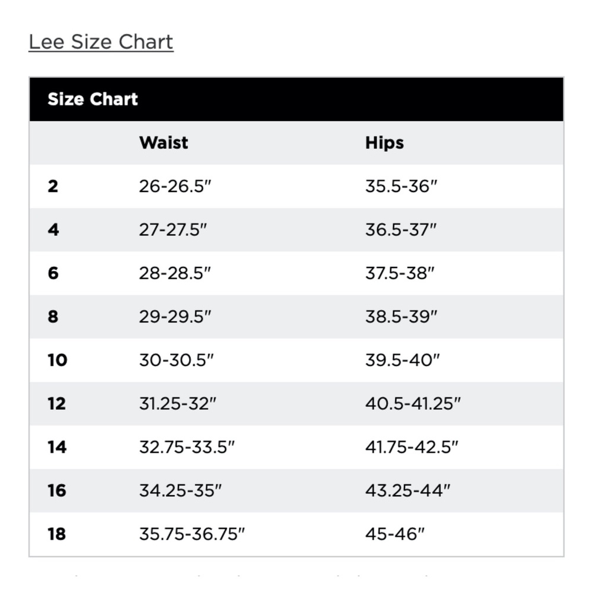The image size is (593, 593).
Task: Click the size 14 row label
Action: pyautogui.click(x=57, y=447)
